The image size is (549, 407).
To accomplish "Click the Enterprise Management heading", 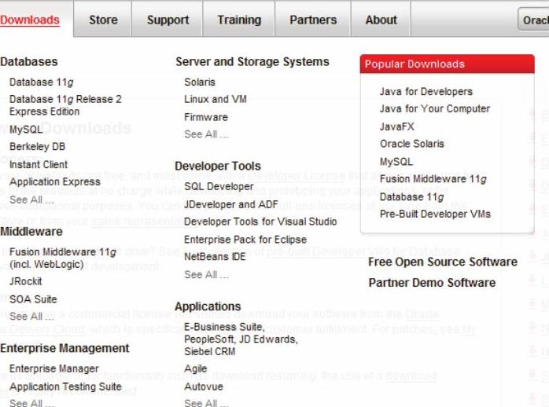I will (64, 348).
